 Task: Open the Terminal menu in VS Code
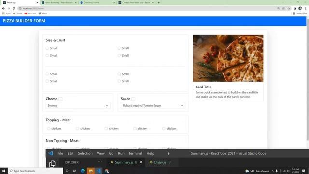[x=135, y=153]
